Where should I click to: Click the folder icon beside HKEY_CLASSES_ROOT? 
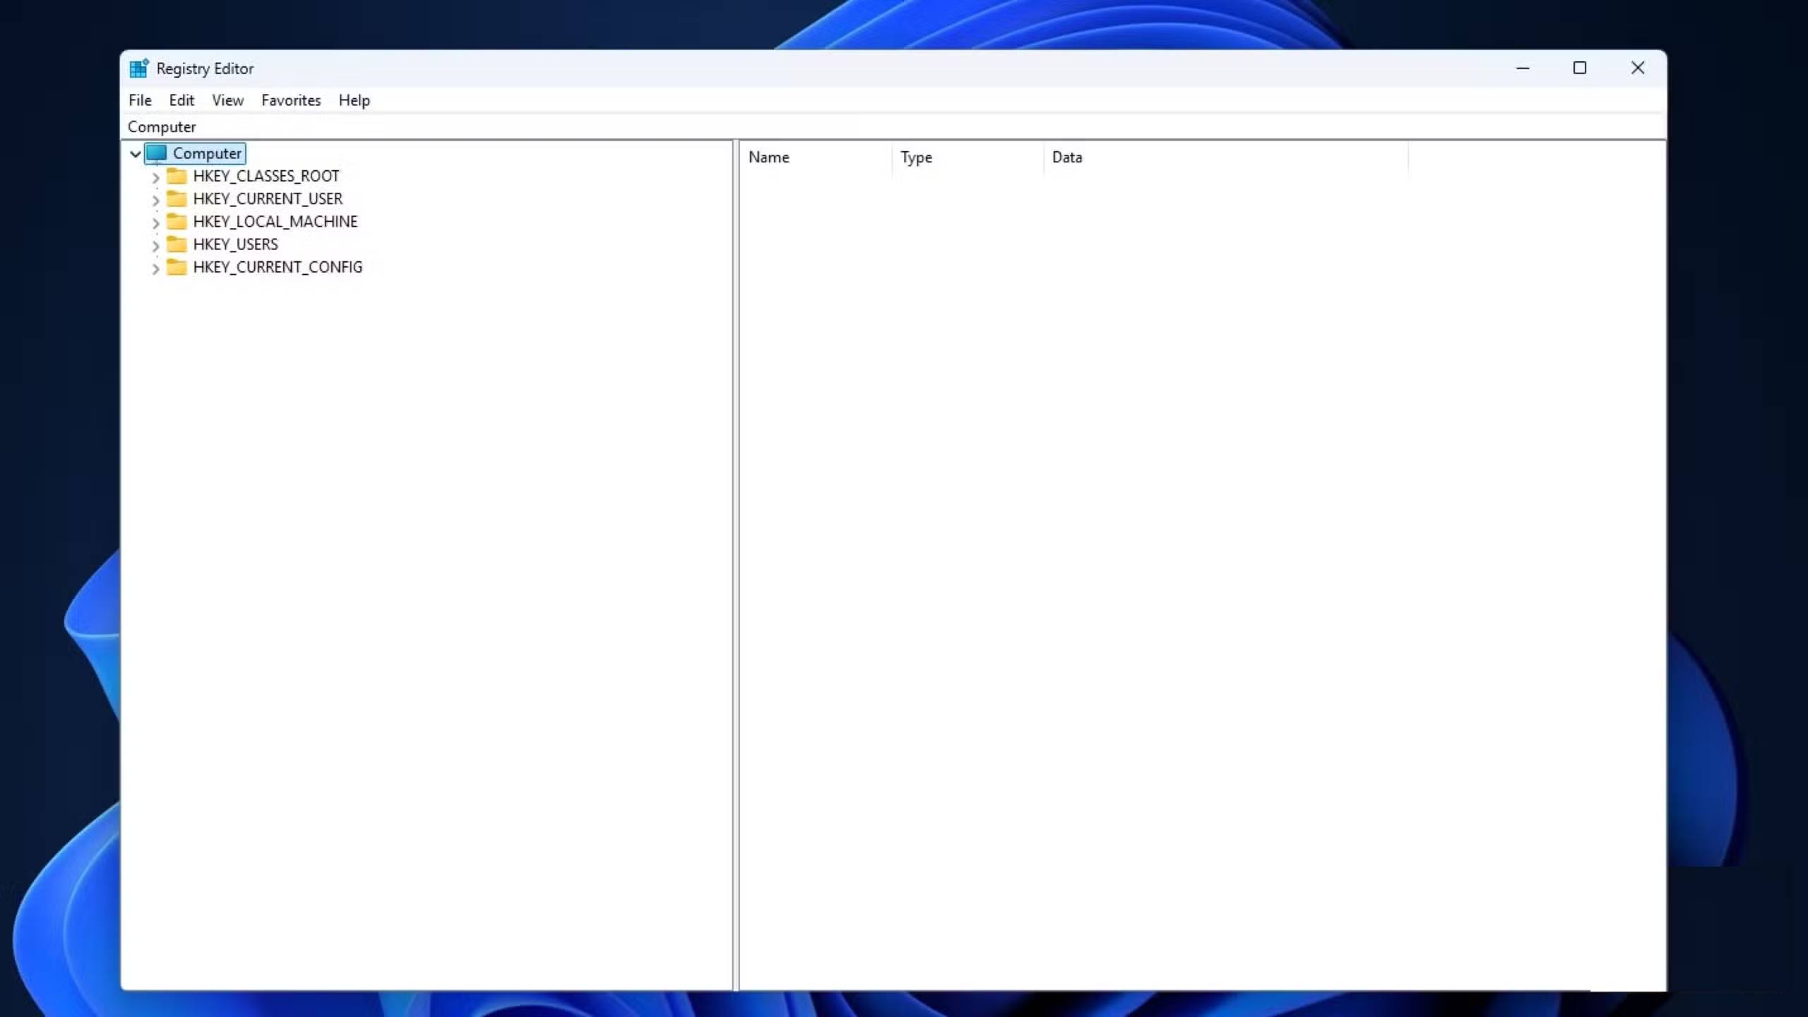(x=177, y=176)
